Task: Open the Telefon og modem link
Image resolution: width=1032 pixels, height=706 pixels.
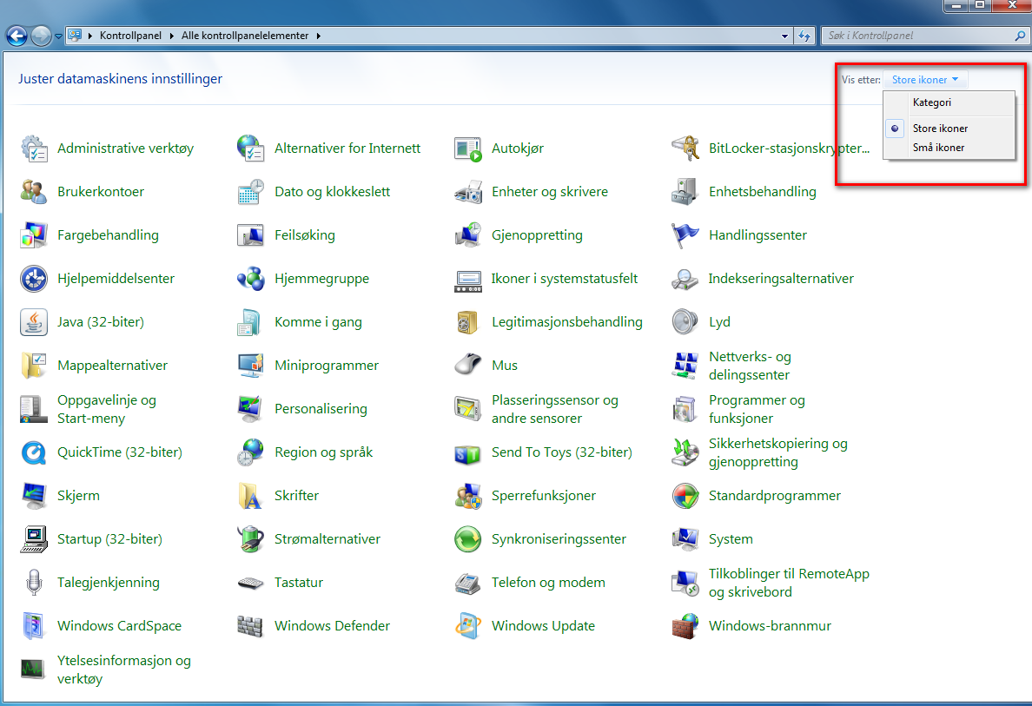Action: pos(548,583)
